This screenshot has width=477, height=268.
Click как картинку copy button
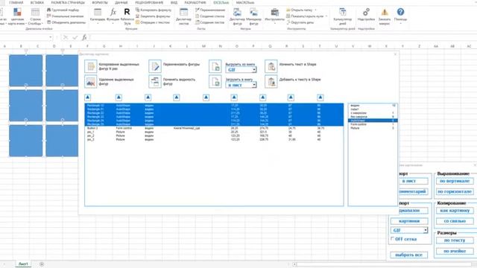tap(455, 211)
